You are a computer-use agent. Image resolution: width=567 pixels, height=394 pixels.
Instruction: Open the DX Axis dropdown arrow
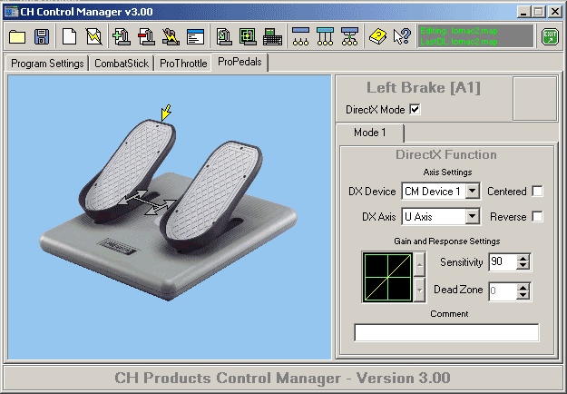tap(473, 217)
